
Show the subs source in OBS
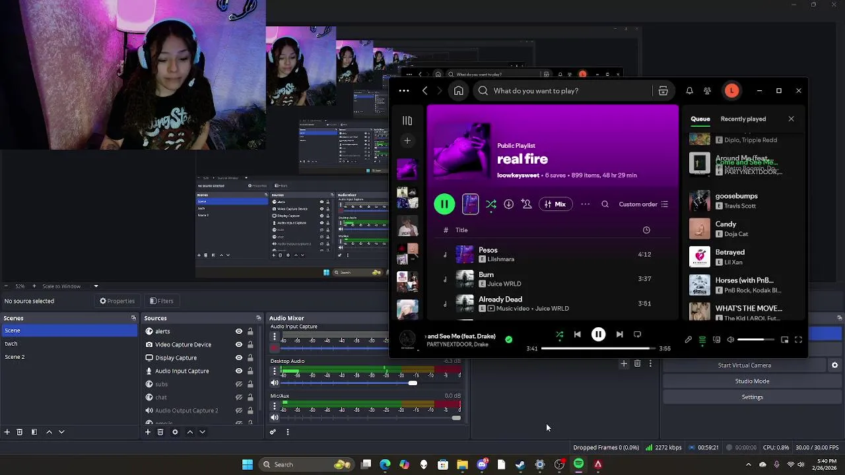tap(239, 384)
